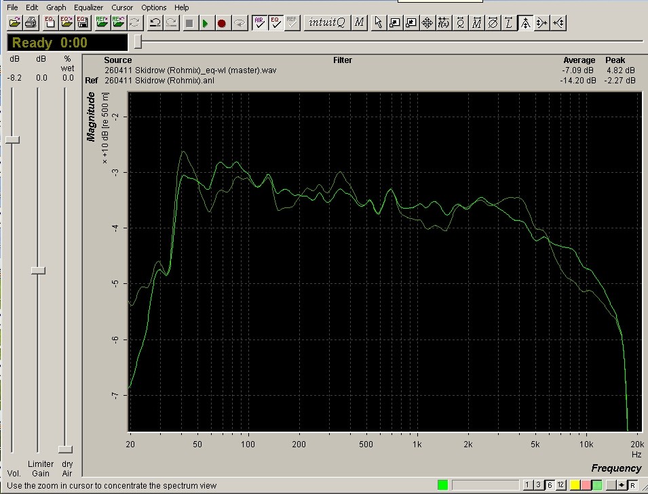
Task: Open the File menu
Action: (12, 7)
